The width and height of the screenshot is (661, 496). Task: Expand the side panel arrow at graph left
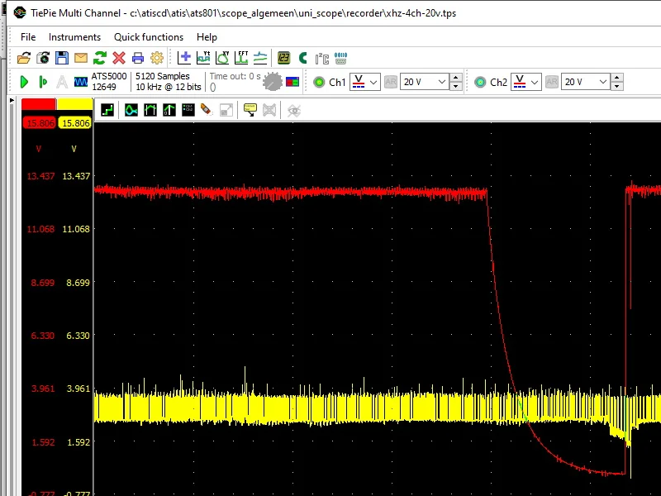(x=12, y=100)
